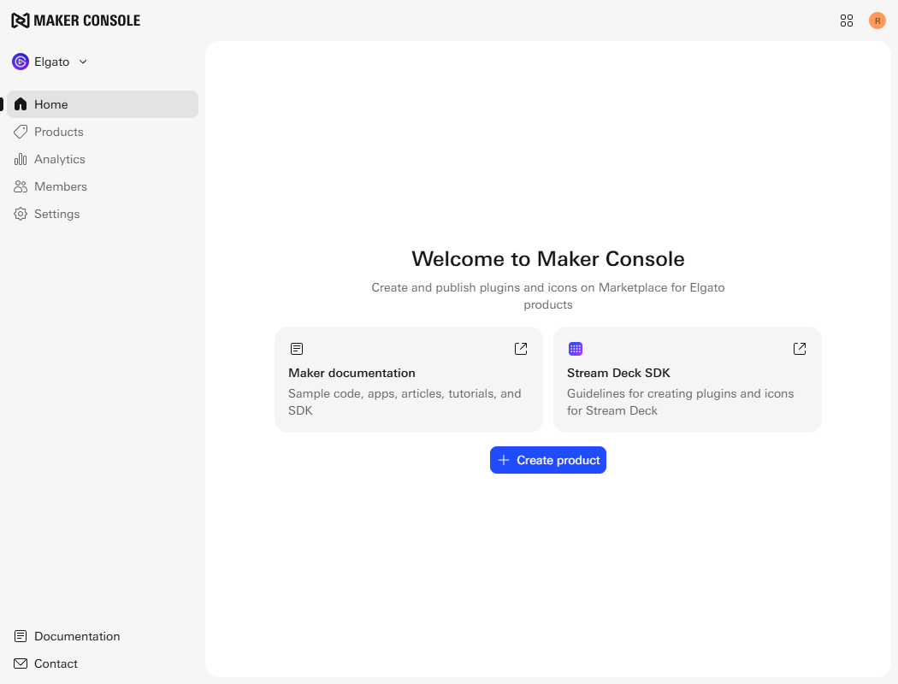This screenshot has height=684, width=898.
Task: Open external link arrow on Stream Deck SDK card
Action: click(x=800, y=349)
